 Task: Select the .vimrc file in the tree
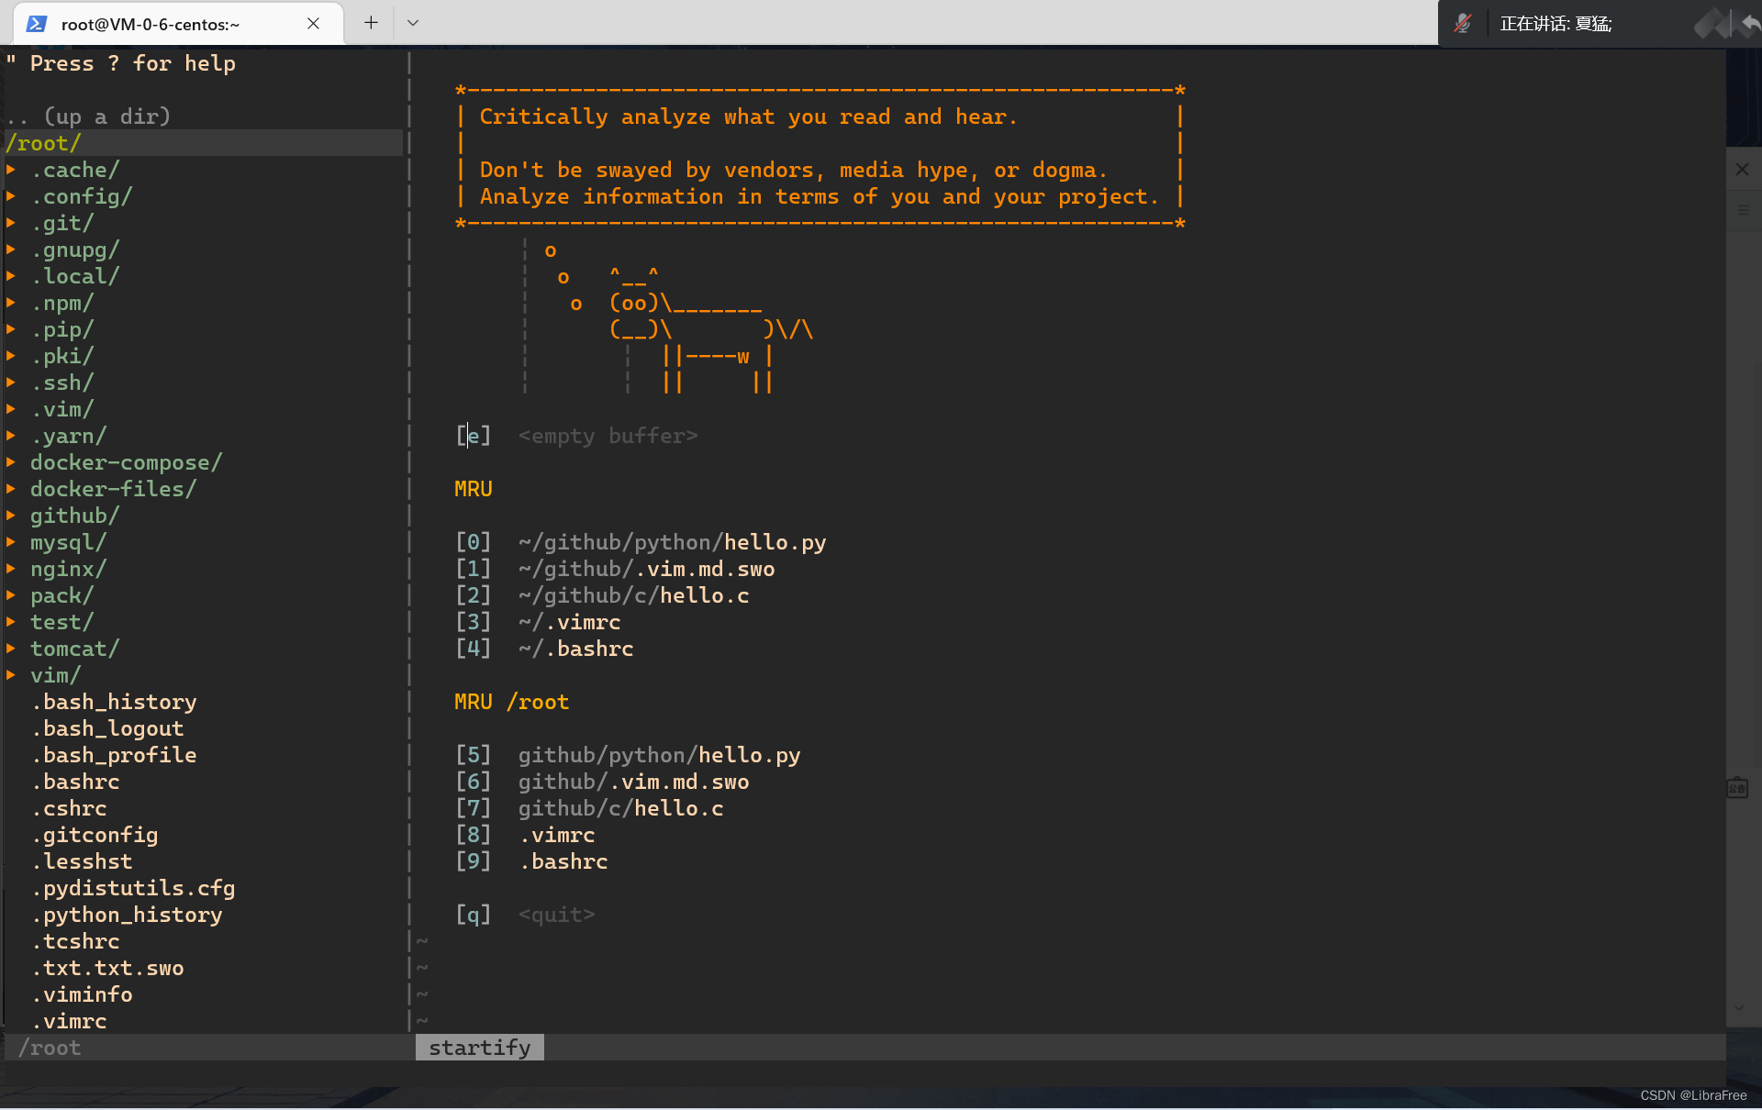tap(69, 1021)
